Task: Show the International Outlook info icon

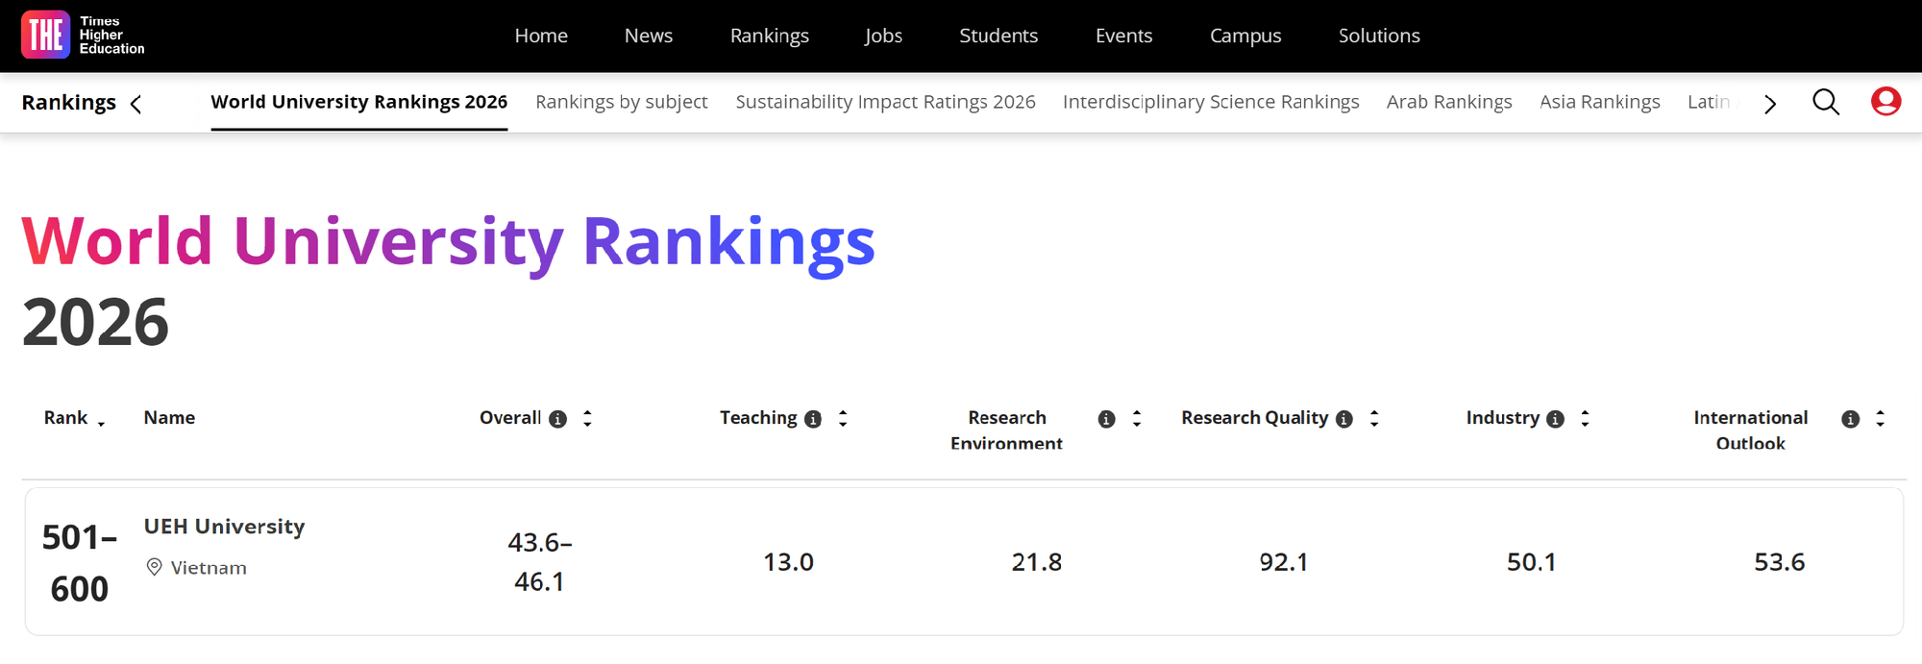Action: pyautogui.click(x=1850, y=419)
